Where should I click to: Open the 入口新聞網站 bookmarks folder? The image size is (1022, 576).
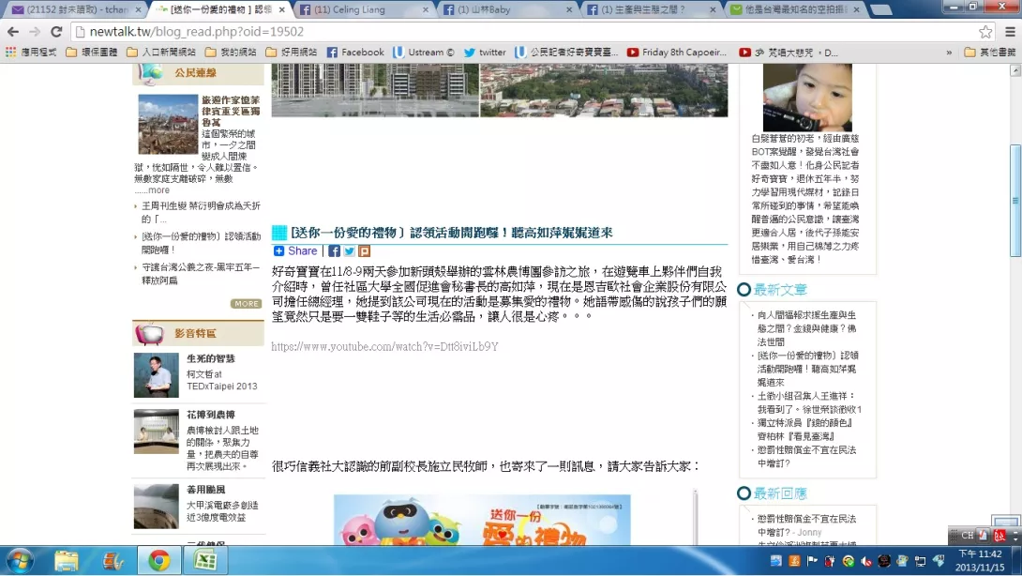coord(161,53)
